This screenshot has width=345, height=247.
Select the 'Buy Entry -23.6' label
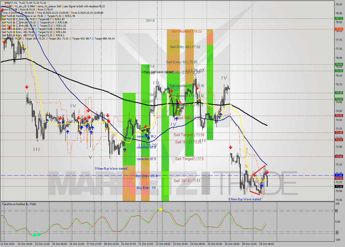147,176
